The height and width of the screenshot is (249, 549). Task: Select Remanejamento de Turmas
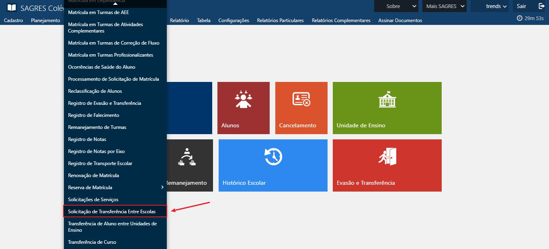coord(115,127)
